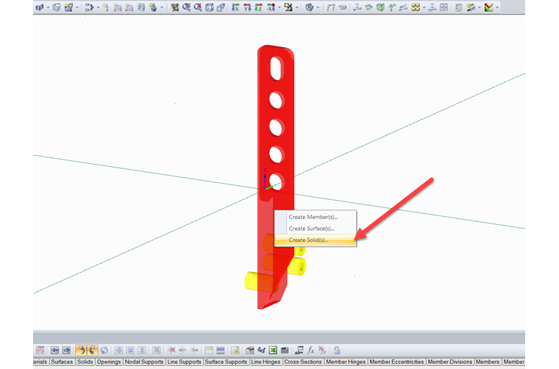559x369 pixels.
Task: Click the green nodal support arrows icon
Action: pos(392,7)
